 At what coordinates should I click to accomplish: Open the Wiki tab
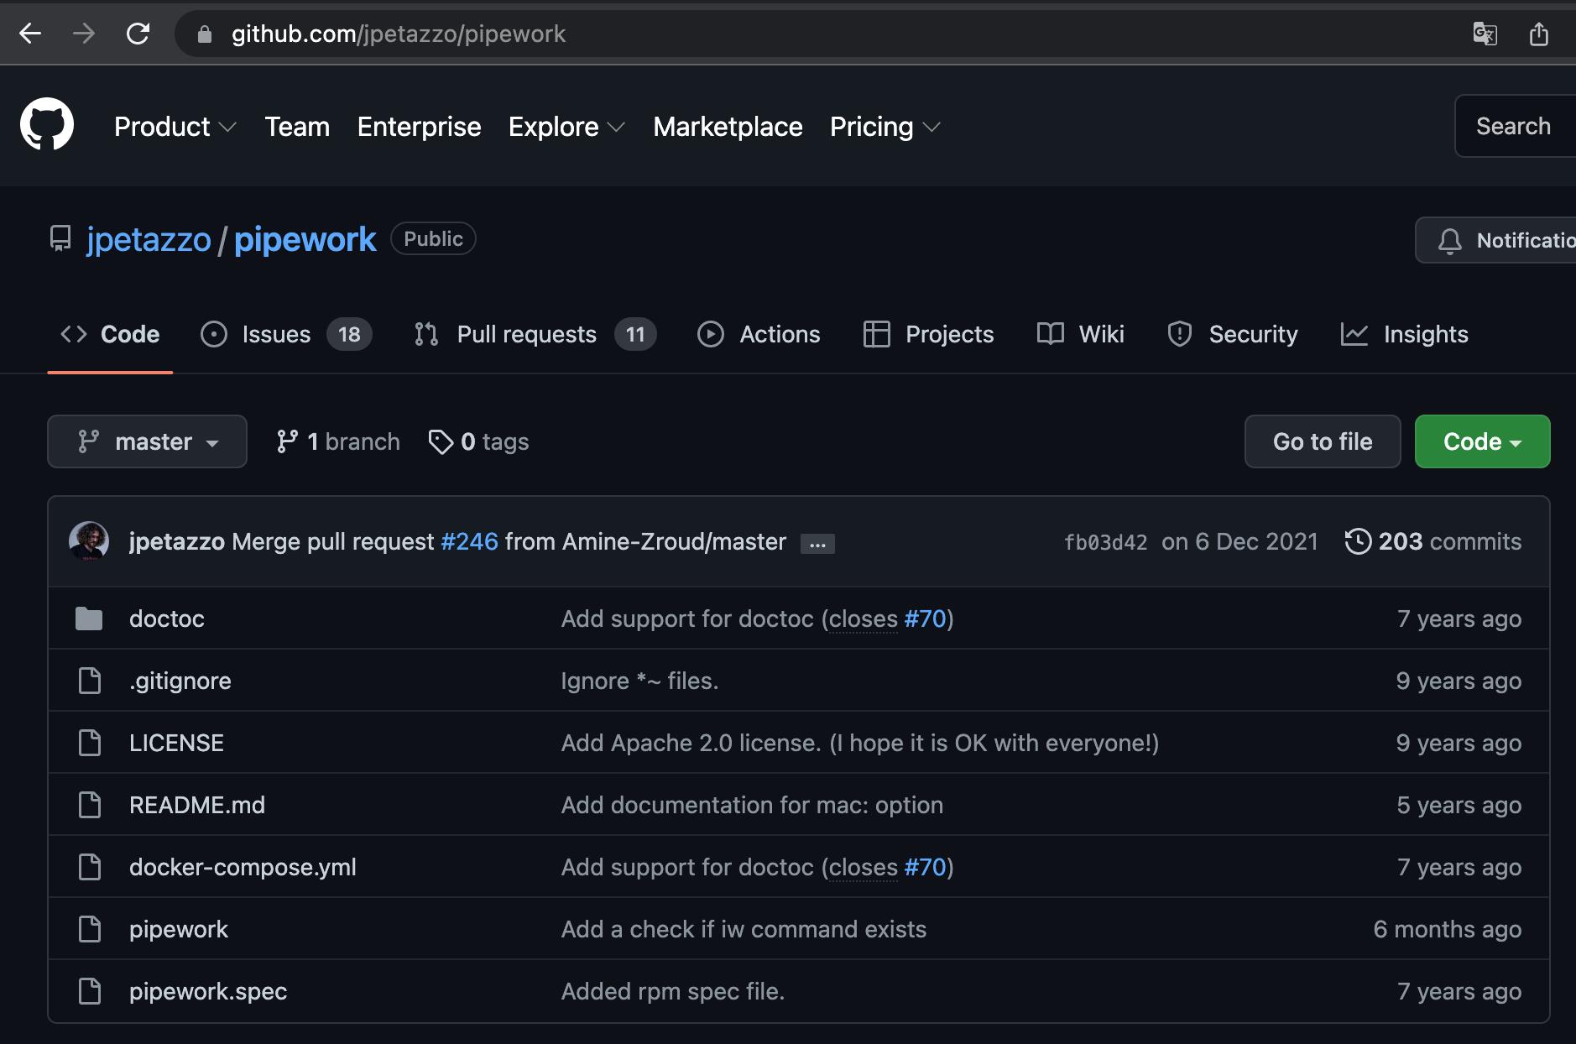(1080, 334)
